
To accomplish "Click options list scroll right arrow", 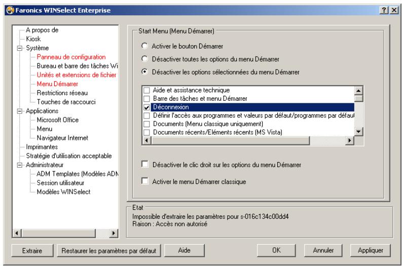I will [x=350, y=140].
